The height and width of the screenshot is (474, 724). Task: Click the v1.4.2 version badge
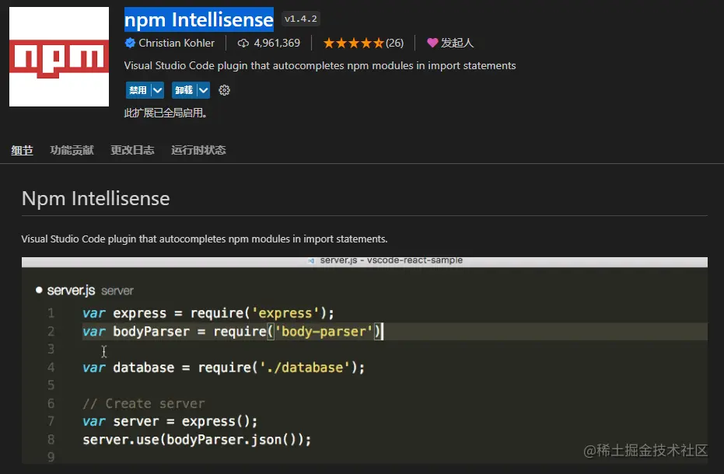pos(301,19)
